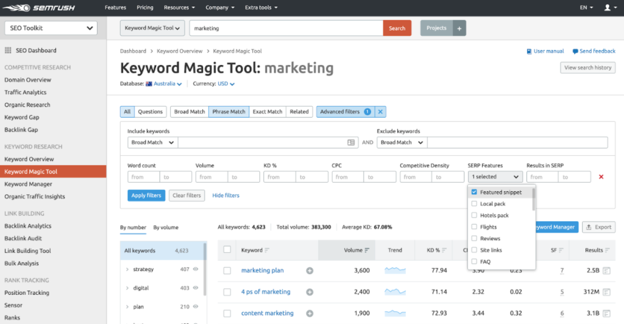This screenshot has width=624, height=324.
Task: Toggle eye icon for digital group
Action: click(x=196, y=288)
